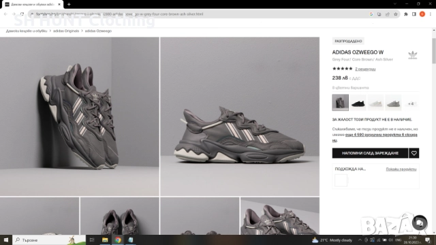Open the leaning pair of shoes photo
This screenshot has width=436, height=245.
click(80, 116)
